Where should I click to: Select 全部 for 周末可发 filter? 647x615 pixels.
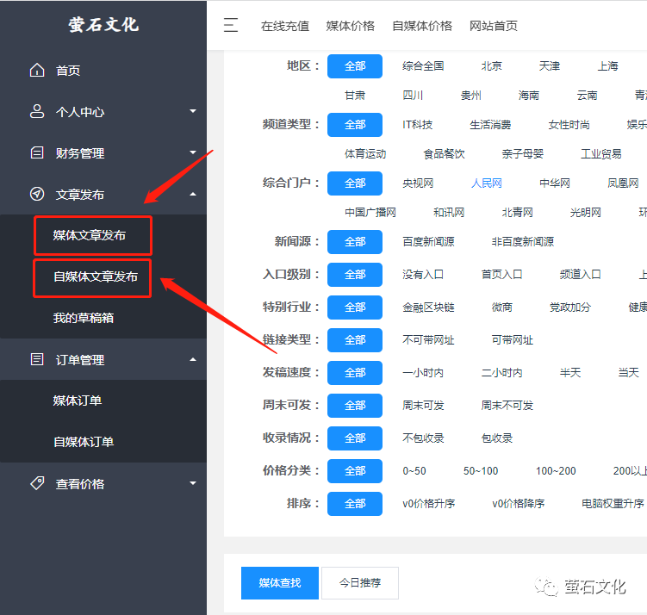(x=355, y=406)
